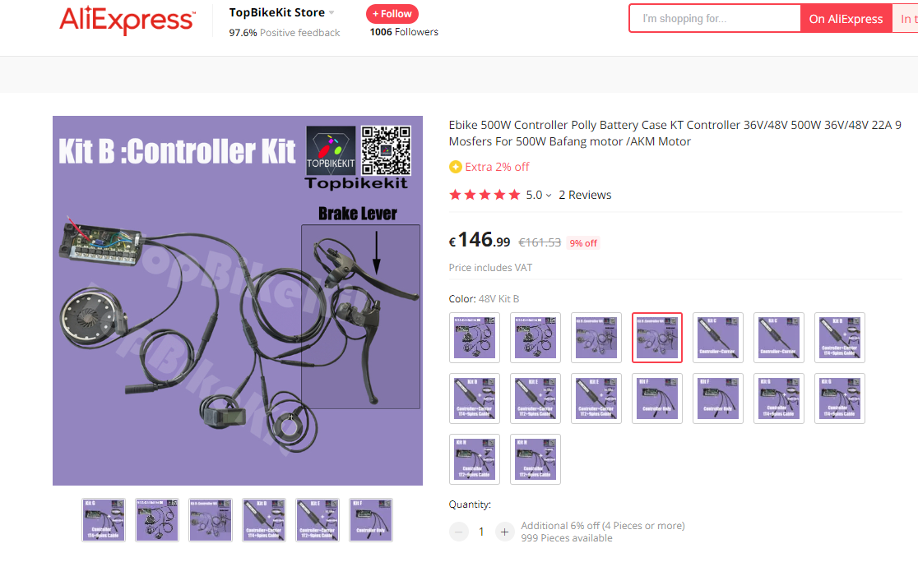The width and height of the screenshot is (918, 562).
Task: Click the TopBikeKit Store name
Action: (x=277, y=12)
